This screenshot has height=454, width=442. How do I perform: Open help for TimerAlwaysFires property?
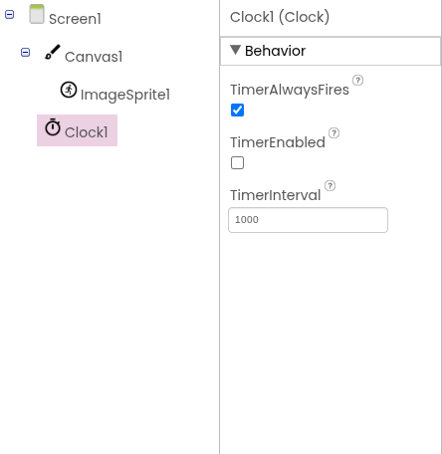tap(357, 81)
